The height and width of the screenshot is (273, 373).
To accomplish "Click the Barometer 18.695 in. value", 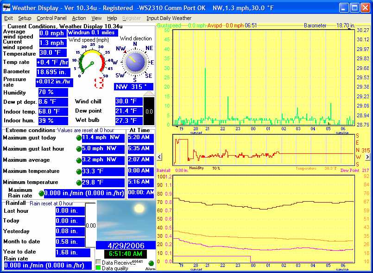I will (54, 72).
